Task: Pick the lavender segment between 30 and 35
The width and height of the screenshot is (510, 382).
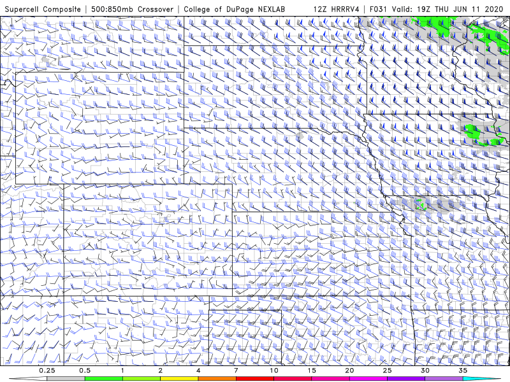Action: [x=444, y=379]
